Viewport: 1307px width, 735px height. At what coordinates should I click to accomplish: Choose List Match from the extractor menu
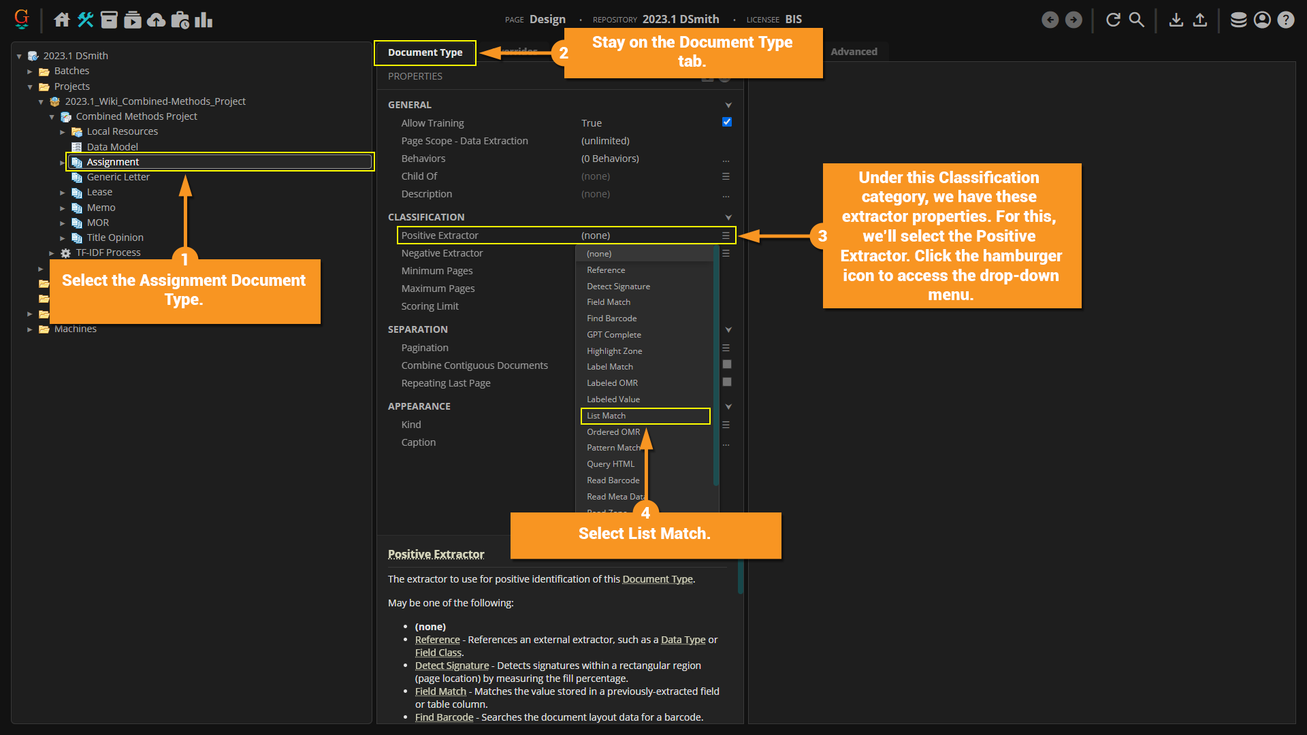[x=606, y=416]
